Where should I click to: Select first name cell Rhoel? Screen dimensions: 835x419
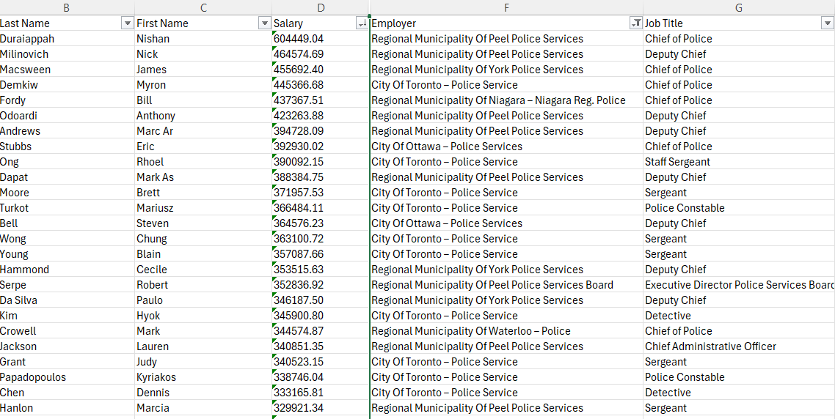coord(203,162)
